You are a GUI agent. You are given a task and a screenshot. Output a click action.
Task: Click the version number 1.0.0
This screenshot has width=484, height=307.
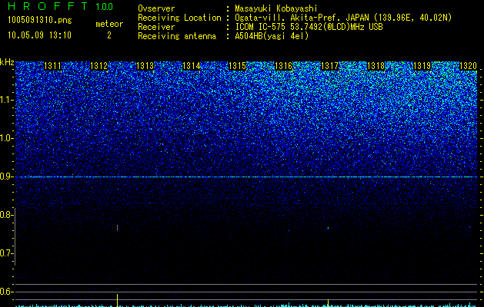(x=105, y=7)
